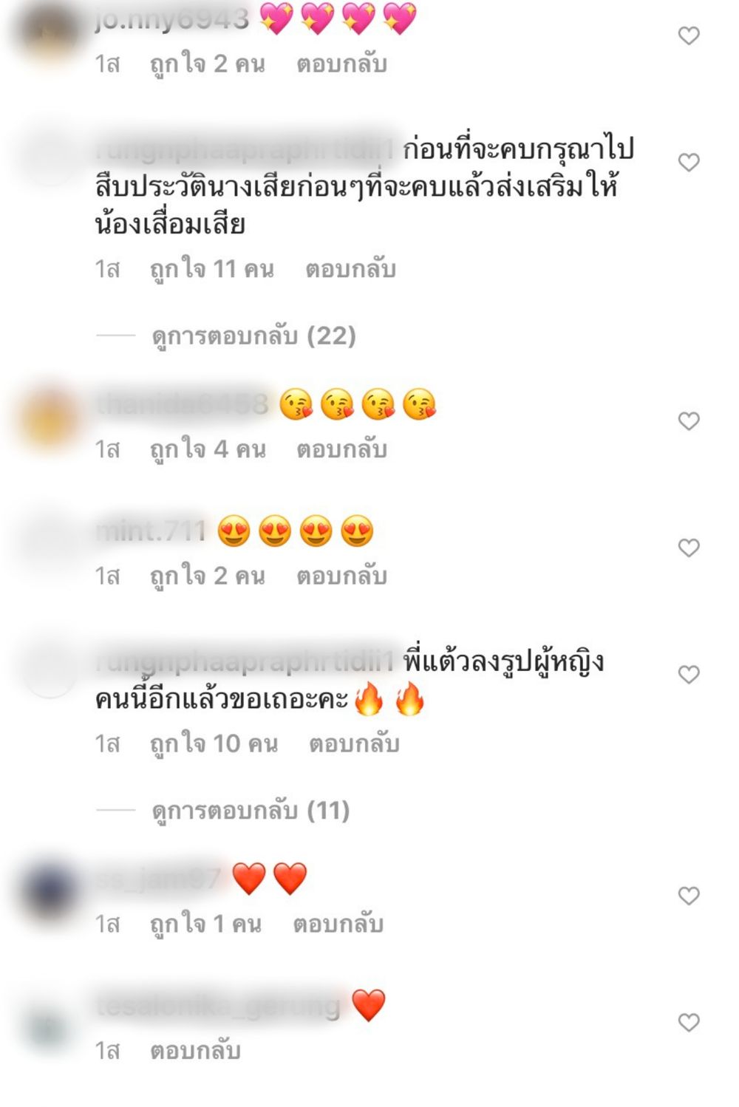Reply to the four sparkling hearts comment

click(x=341, y=64)
